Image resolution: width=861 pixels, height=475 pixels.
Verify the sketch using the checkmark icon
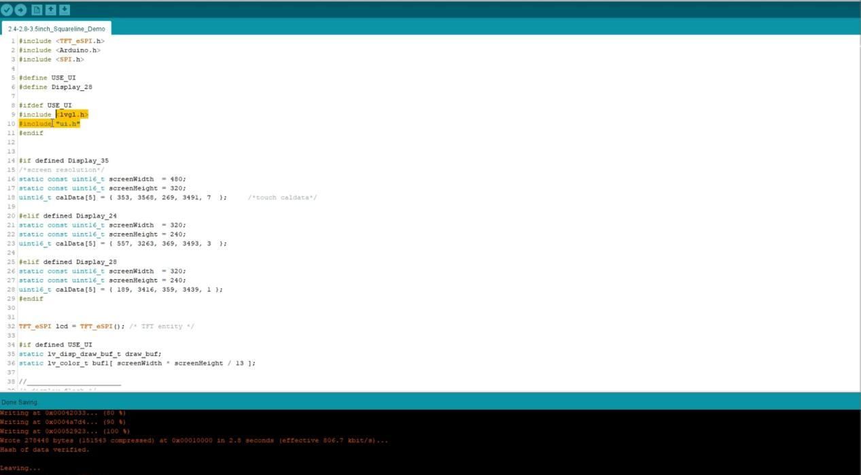coord(8,10)
